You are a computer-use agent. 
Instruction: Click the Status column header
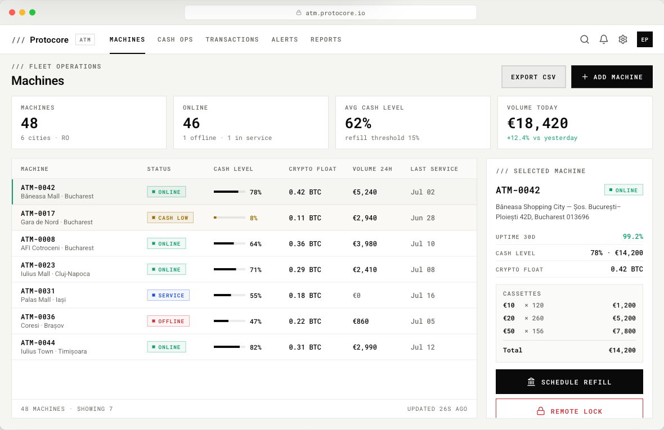159,169
